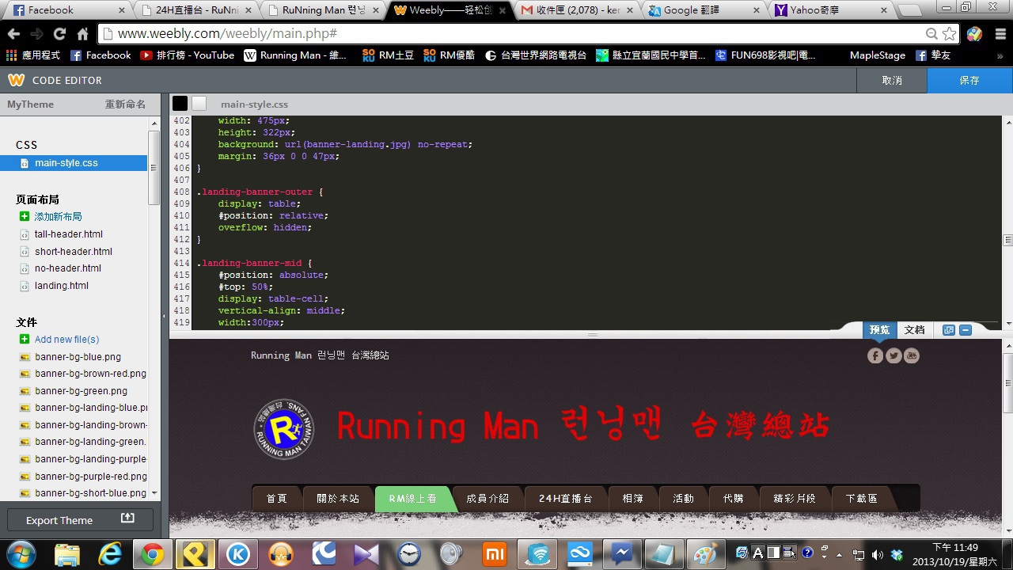This screenshot has height=570, width=1013.
Task: Switch editor to the light theme swatch
Action: [199, 104]
